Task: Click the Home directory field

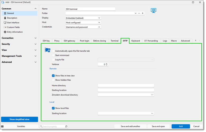Action: (x=126, y=86)
